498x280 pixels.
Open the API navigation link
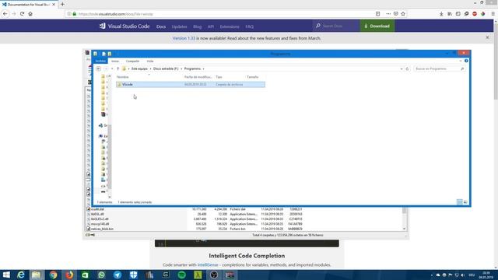pos(211,26)
